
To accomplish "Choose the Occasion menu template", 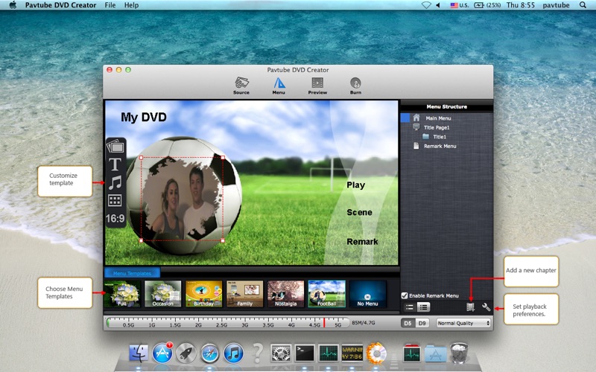I will click(162, 294).
